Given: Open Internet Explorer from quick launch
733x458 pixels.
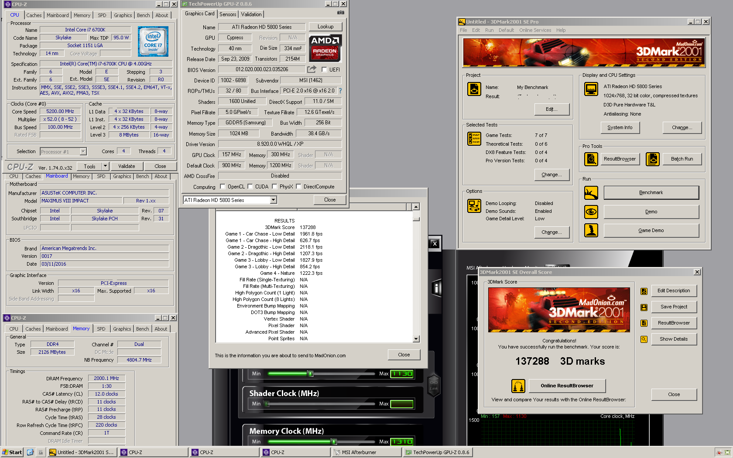Looking at the screenshot, I should point(30,452).
